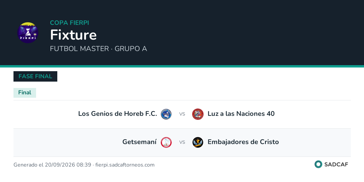
Task: Click the SADCAF brand text
Action: point(336,165)
